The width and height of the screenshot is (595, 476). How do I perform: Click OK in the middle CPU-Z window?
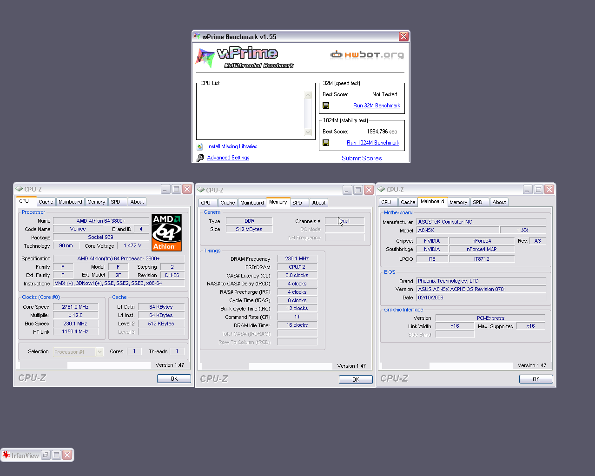tap(356, 379)
